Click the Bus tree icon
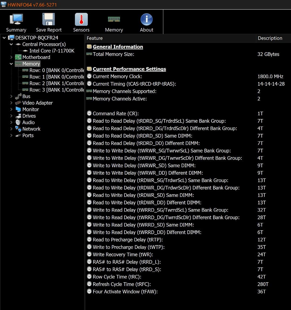Viewport: 291px width, 310px height. (x=18, y=96)
